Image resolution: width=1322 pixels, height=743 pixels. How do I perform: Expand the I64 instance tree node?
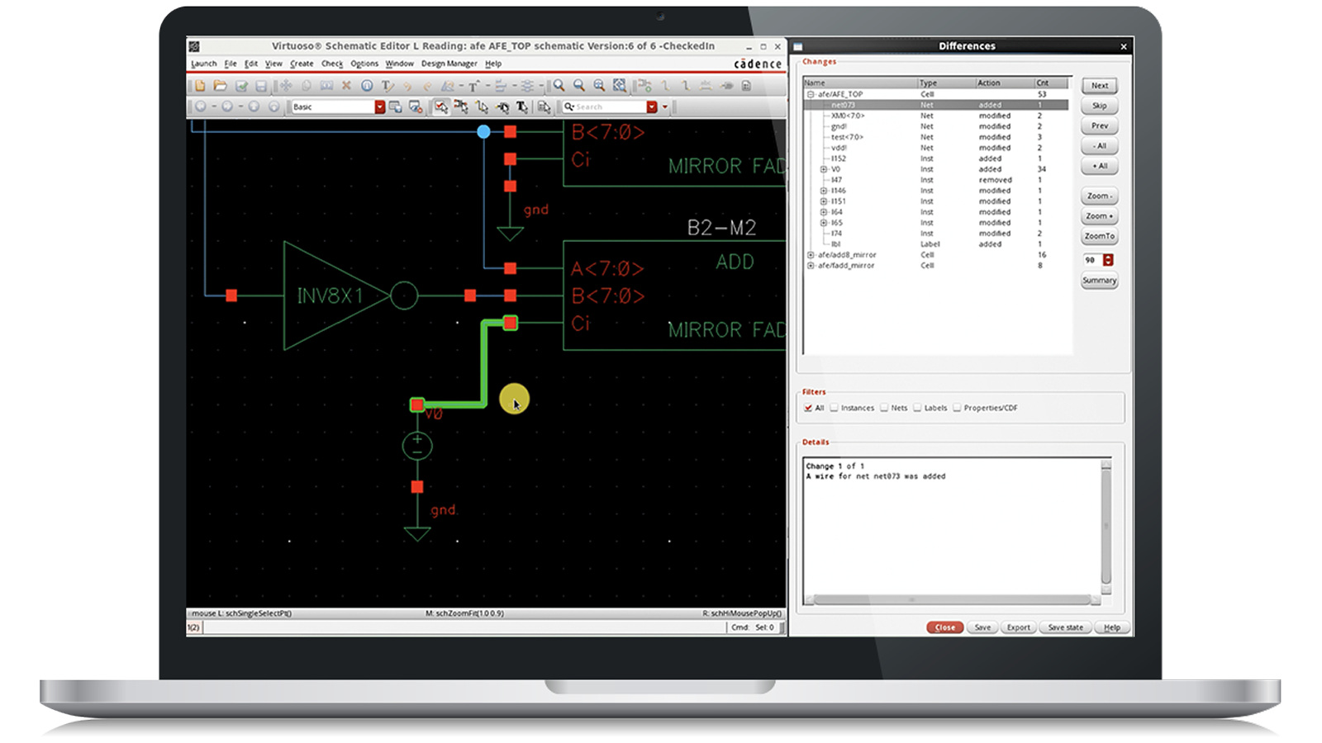click(x=824, y=212)
